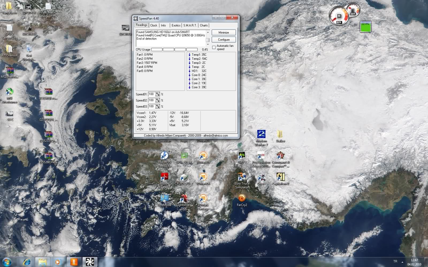The width and height of the screenshot is (428, 267).
Task: Launch Lightsmark 2008 shortcut
Action: click(x=184, y=202)
